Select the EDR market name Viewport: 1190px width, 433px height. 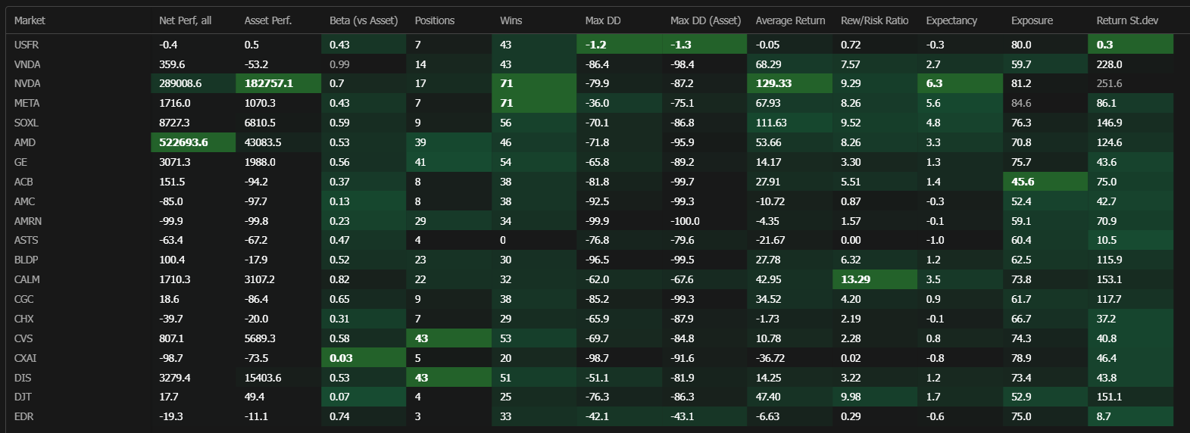coord(23,416)
